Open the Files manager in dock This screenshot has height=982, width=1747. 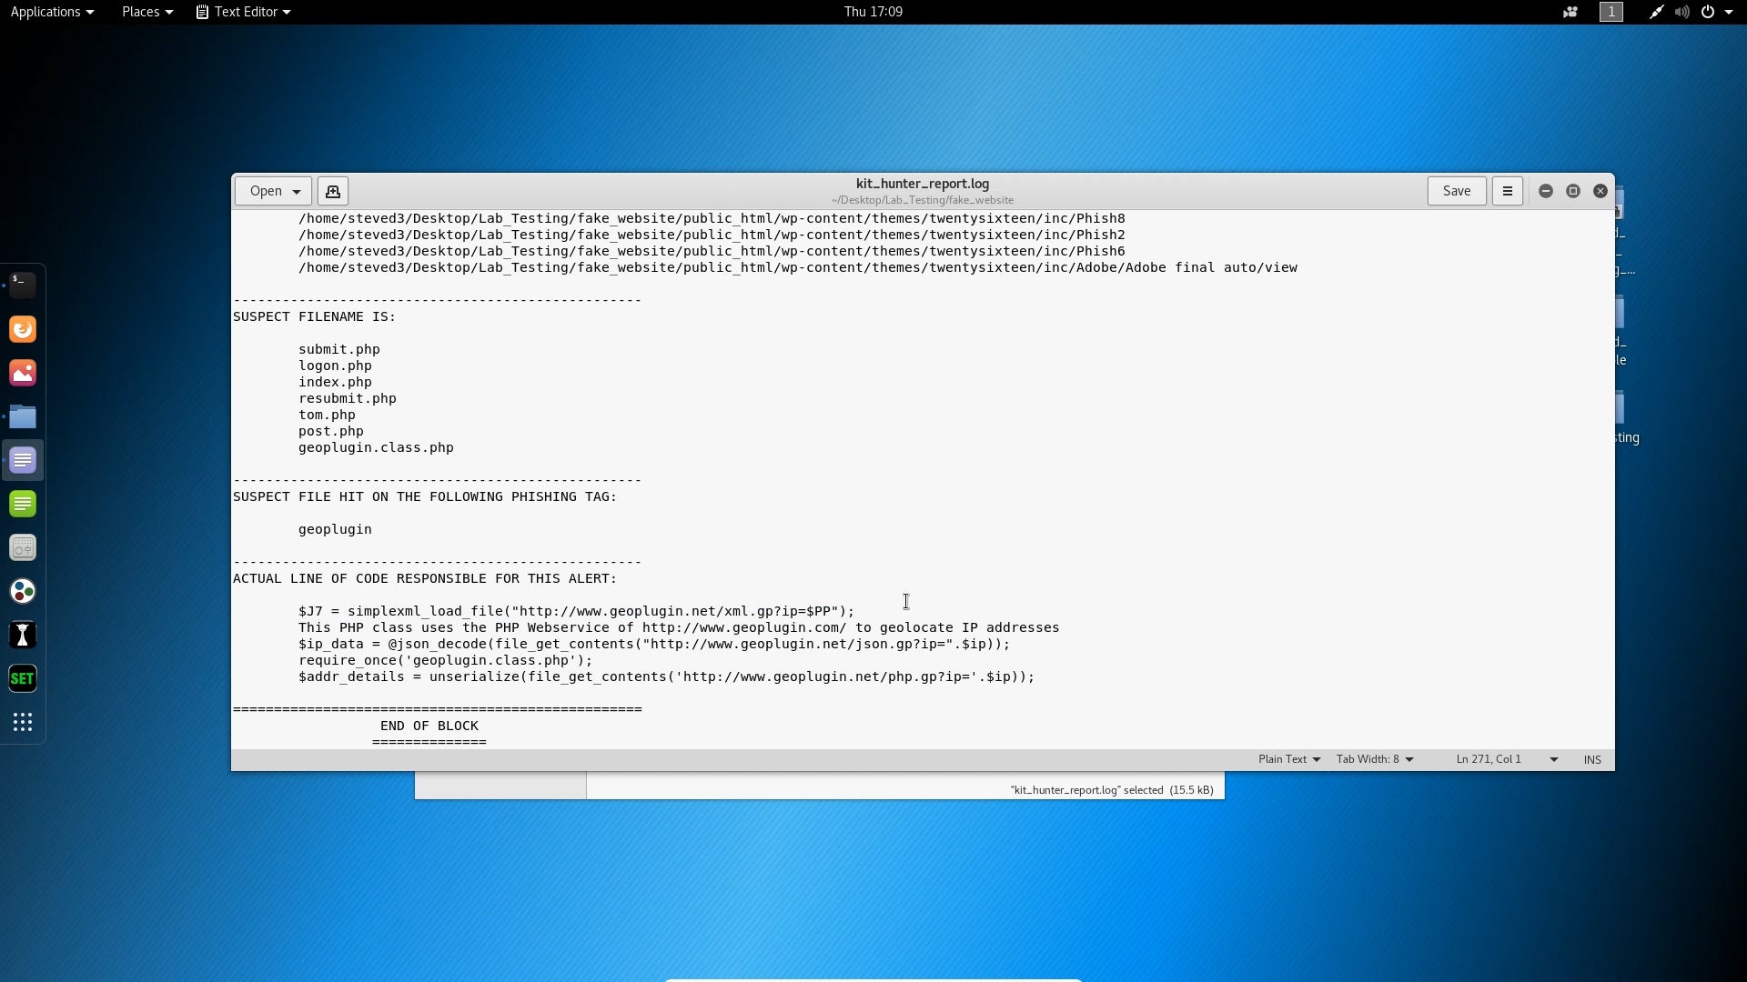(23, 416)
